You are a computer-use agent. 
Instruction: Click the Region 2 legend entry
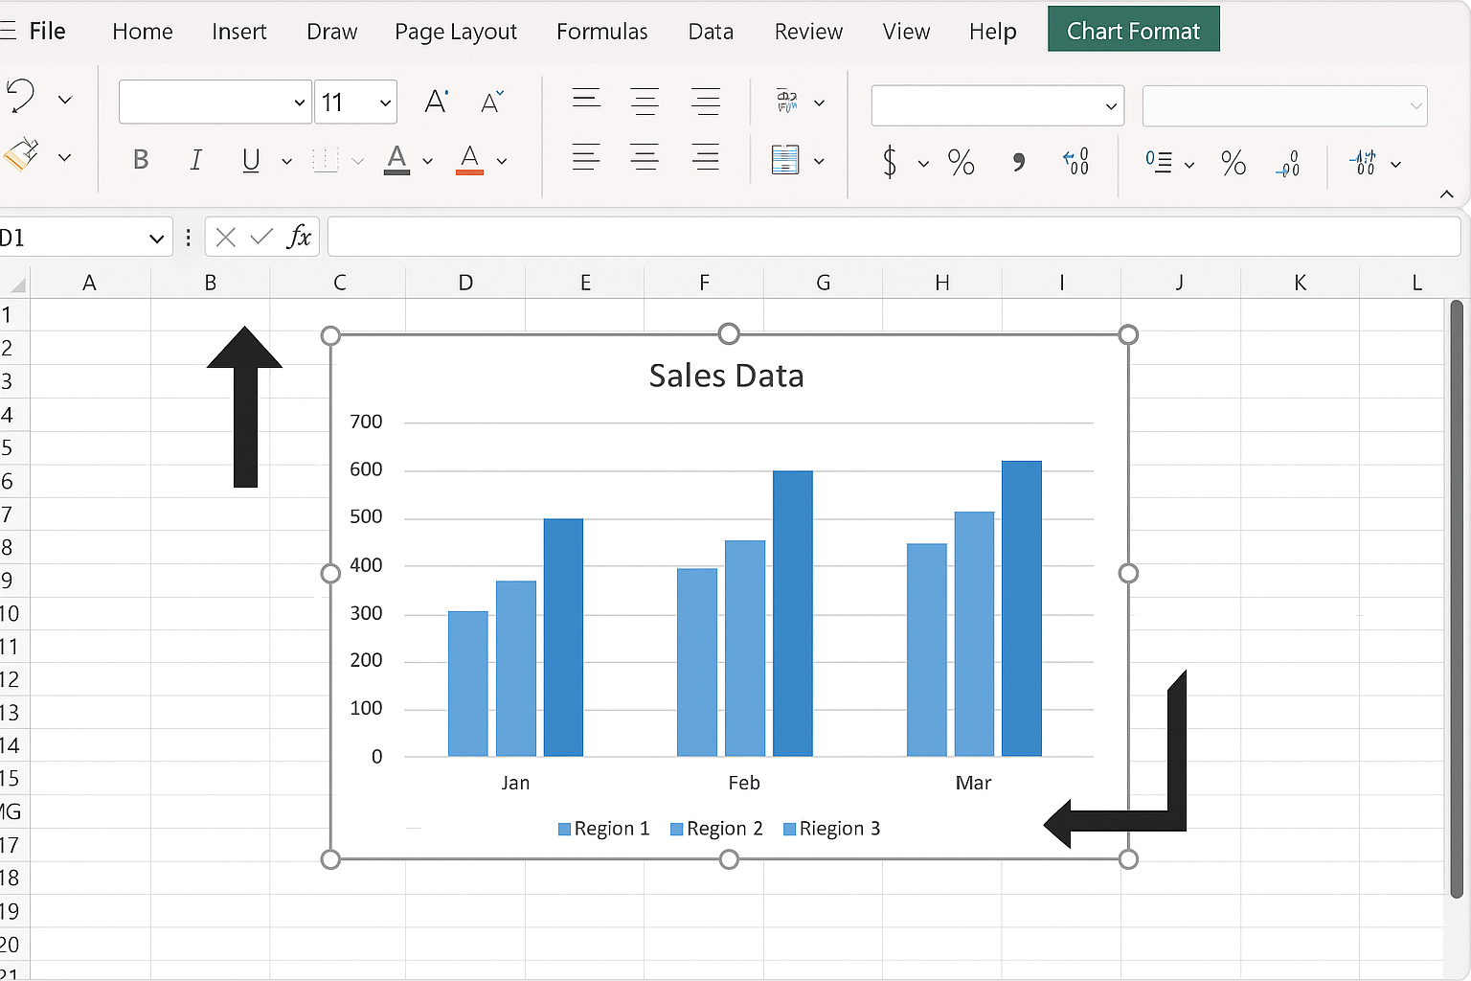(x=716, y=829)
